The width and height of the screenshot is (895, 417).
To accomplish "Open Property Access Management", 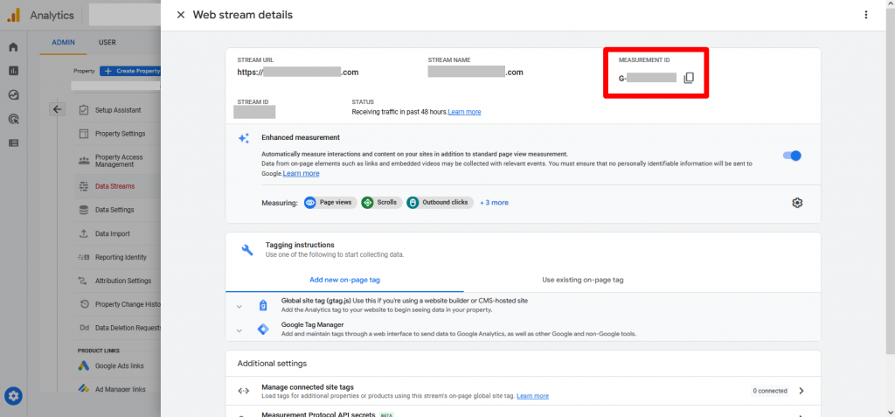I will 119,161.
